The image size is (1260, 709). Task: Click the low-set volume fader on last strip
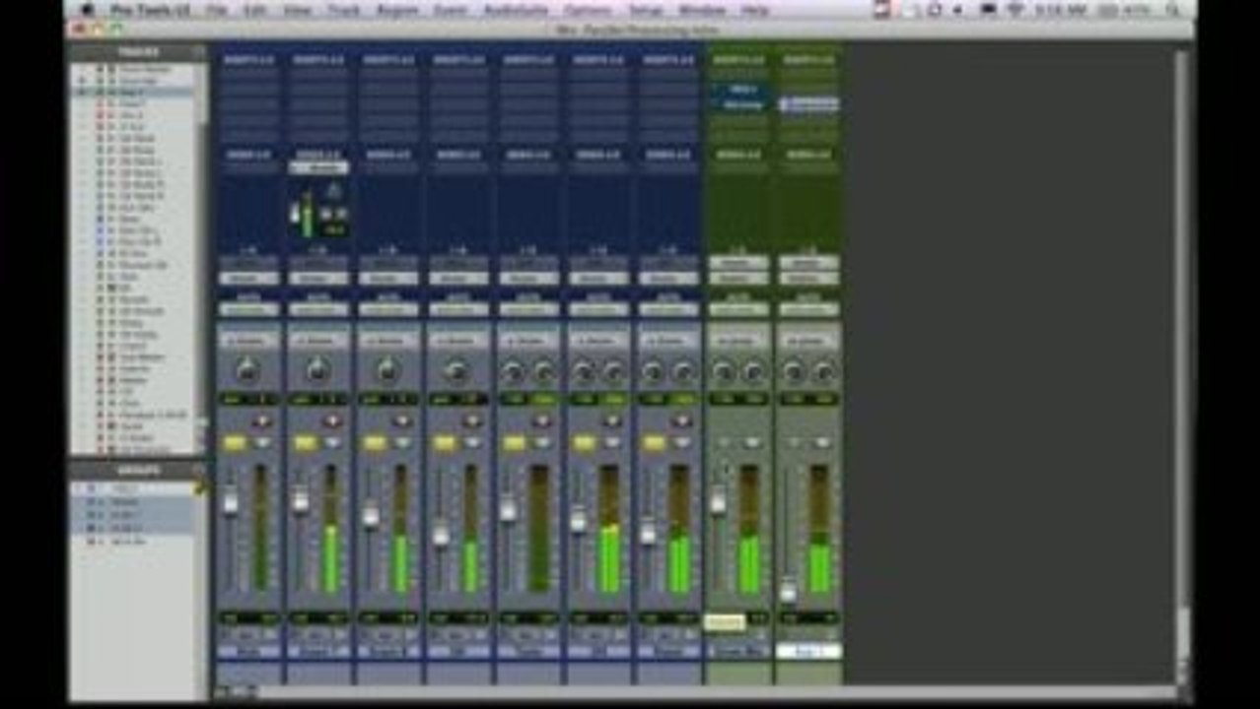788,590
